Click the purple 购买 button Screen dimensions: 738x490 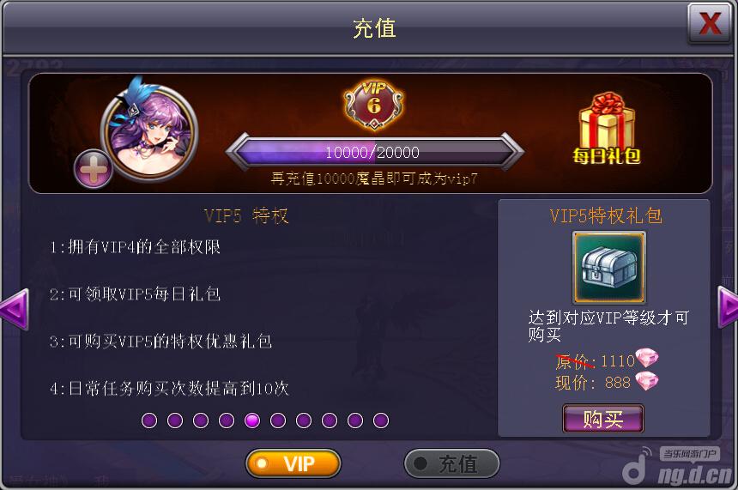point(603,419)
